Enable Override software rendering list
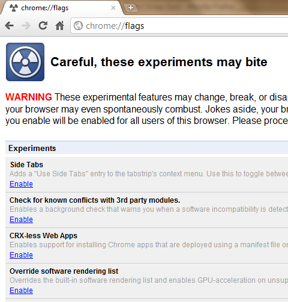This screenshot has width=288, height=302. pyautogui.click(x=21, y=291)
